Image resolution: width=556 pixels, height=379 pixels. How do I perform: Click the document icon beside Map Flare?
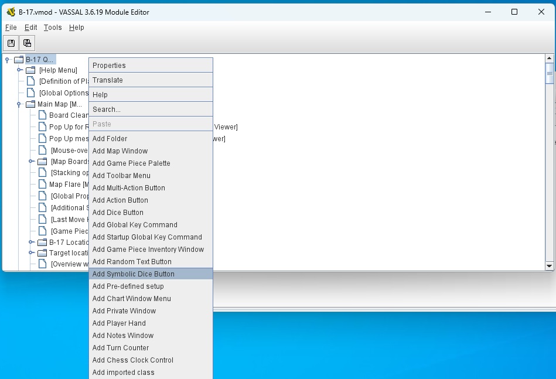43,185
